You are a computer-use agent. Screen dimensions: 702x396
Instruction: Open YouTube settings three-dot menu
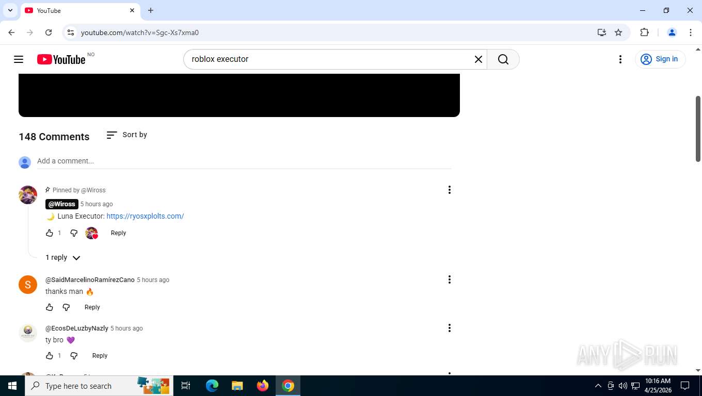620,59
